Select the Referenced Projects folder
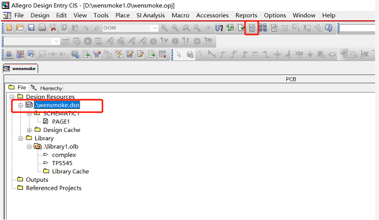Image resolution: width=379 pixels, height=220 pixels. pyautogui.click(x=54, y=188)
